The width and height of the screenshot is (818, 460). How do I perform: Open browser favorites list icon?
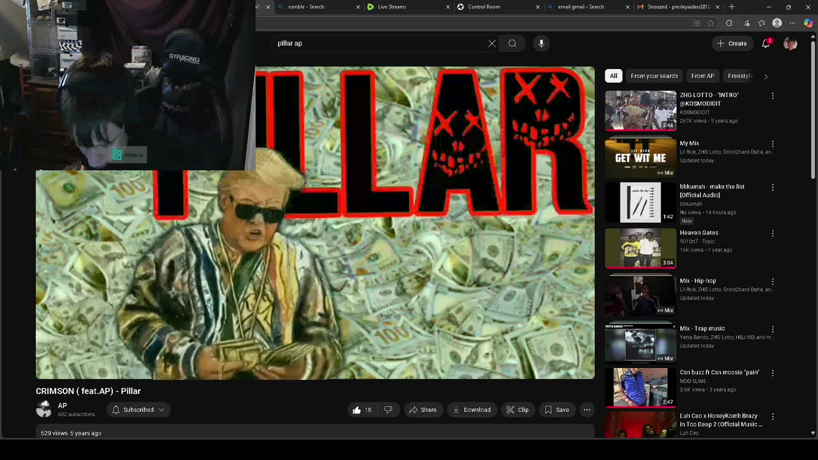tap(761, 23)
